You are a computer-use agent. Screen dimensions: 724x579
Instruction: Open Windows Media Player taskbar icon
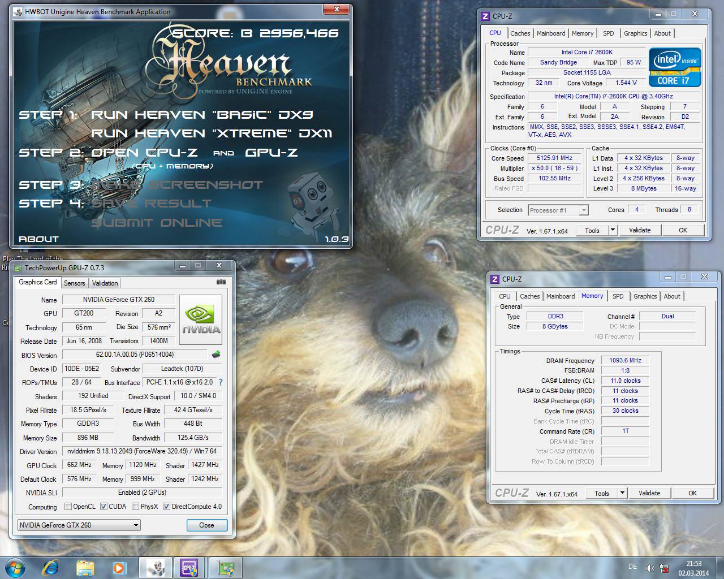119,568
